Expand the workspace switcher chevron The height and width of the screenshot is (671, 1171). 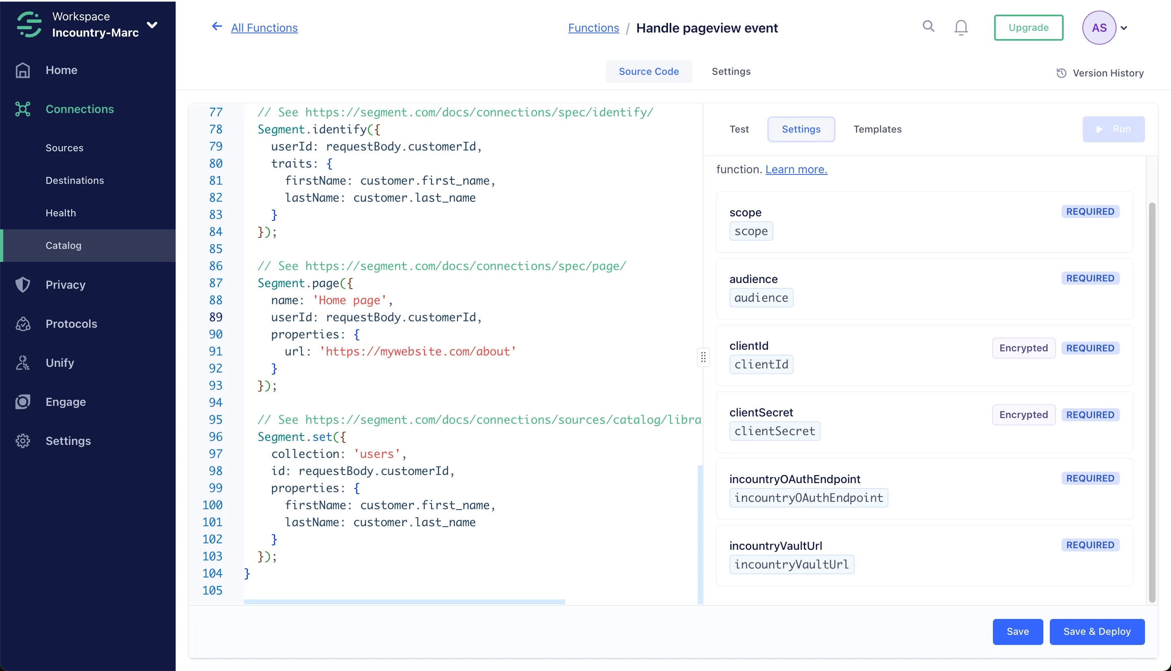(x=152, y=25)
